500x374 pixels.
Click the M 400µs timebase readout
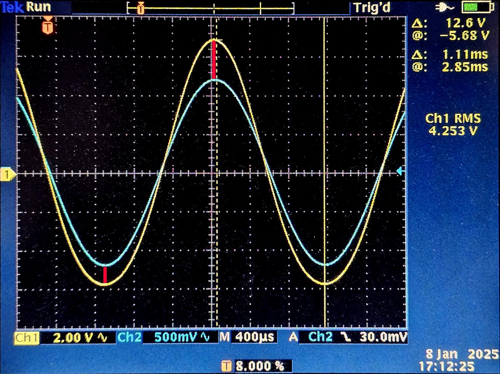click(x=247, y=337)
